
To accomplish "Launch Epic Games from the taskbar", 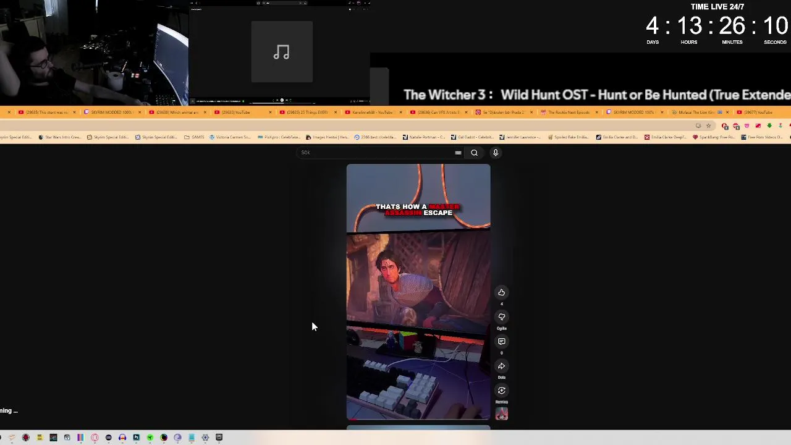I will 219,438.
